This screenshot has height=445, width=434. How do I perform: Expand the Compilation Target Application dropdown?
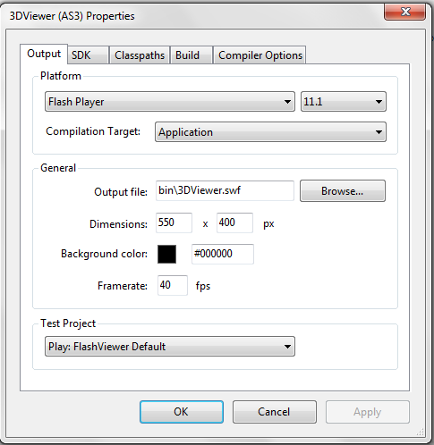(270, 131)
